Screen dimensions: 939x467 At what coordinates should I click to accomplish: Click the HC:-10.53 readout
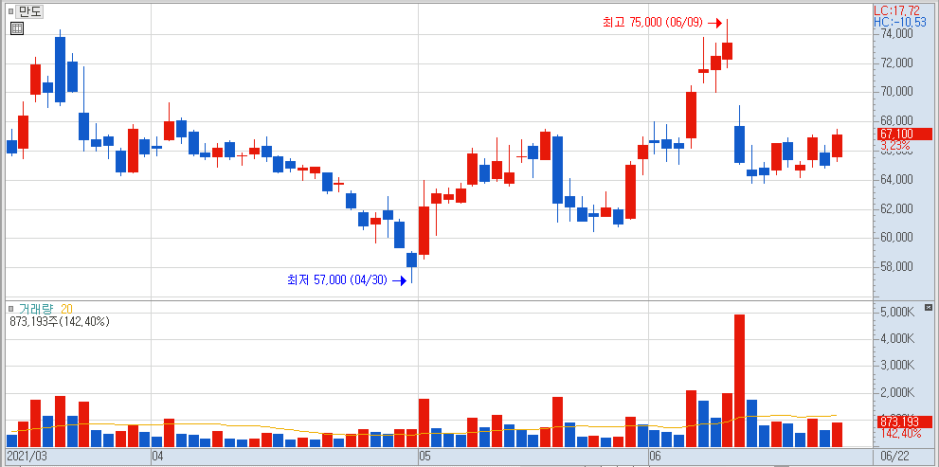[899, 22]
